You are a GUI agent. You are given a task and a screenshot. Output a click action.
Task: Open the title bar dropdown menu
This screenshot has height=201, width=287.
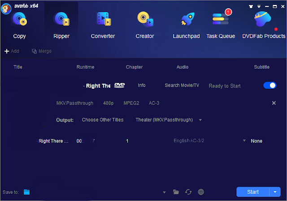[259, 7]
